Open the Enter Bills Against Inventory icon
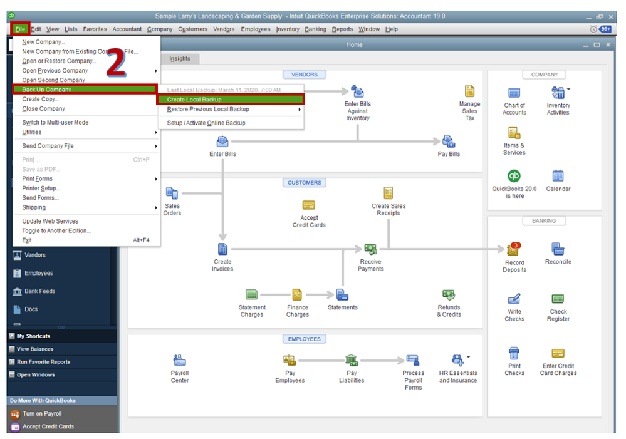The image size is (626, 439). (x=357, y=91)
